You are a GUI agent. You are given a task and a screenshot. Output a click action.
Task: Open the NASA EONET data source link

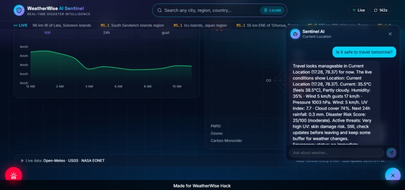(x=93, y=160)
